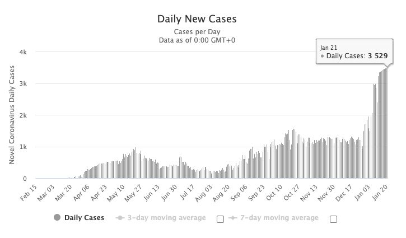
Task: Select the Apr 06 x-axis date label
Action: point(82,193)
